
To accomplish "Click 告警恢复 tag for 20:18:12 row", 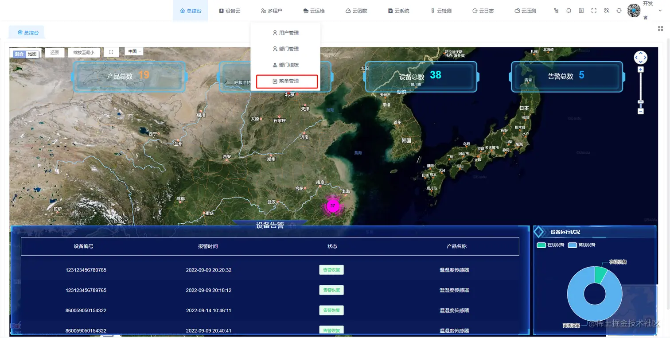I will [331, 290].
